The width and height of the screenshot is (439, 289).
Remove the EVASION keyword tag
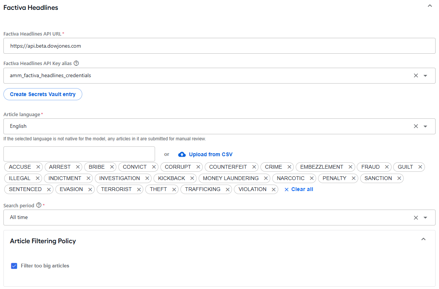pyautogui.click(x=90, y=189)
